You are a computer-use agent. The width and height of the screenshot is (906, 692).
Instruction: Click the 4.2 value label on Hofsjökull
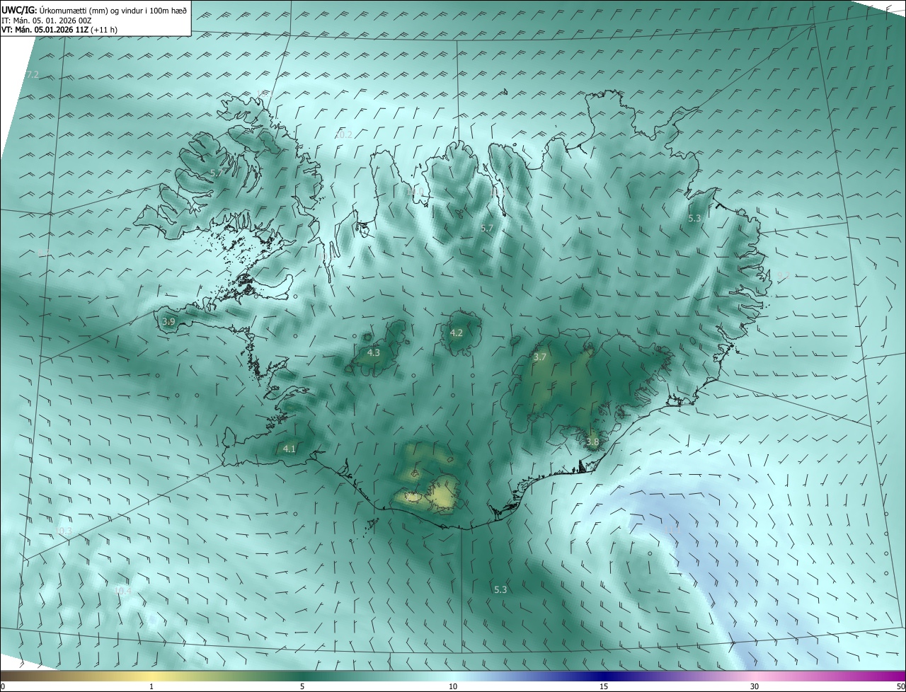[457, 333]
